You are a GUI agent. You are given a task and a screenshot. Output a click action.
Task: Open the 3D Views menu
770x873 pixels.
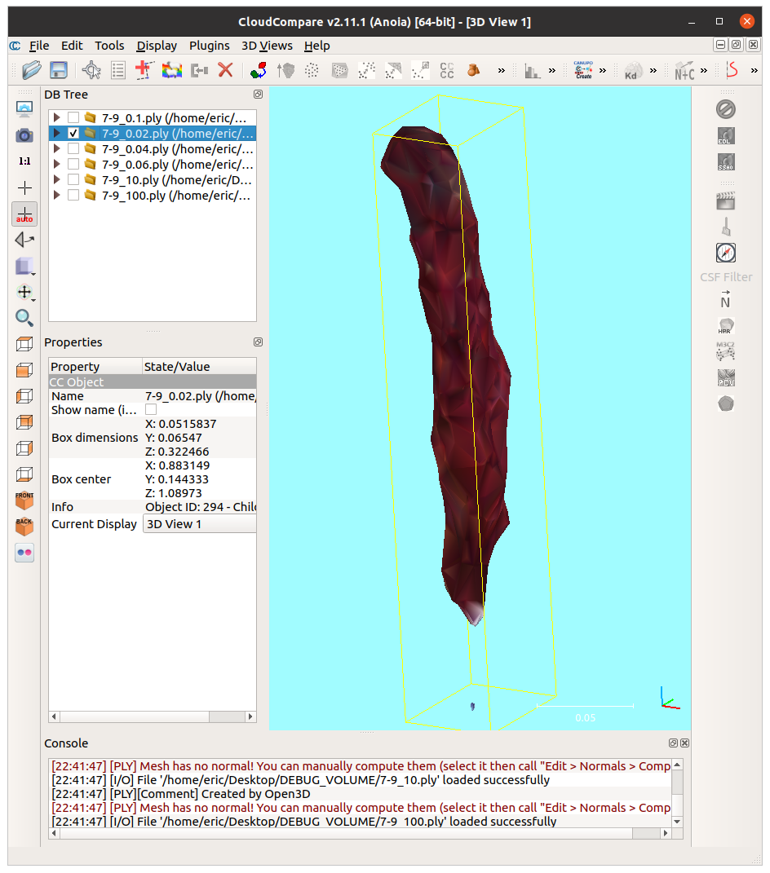267,46
